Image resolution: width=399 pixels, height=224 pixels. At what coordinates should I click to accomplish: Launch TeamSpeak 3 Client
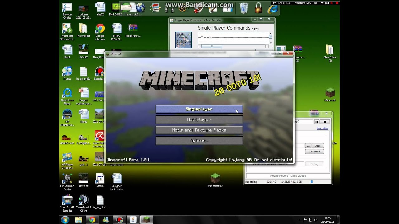click(84, 204)
